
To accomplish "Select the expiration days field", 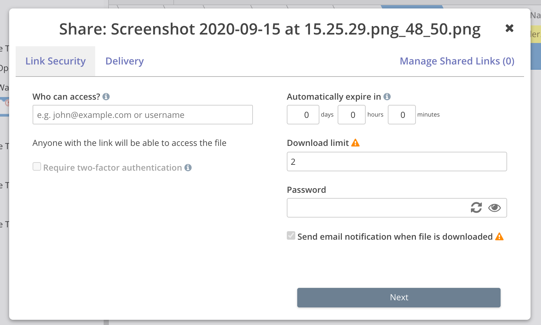I will (x=303, y=115).
